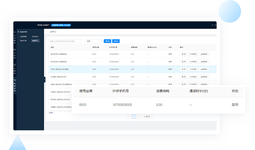Image resolution: width=255 pixels, height=150 pixels.
Task: Click the member name search input field
Action: coord(66,41)
